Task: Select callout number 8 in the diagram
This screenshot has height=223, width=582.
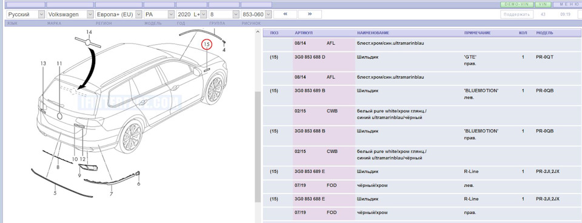Action: (58, 167)
